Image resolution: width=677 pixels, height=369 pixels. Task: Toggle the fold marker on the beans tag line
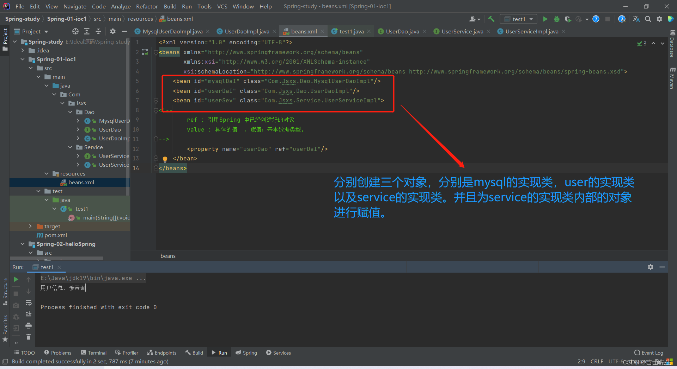[155, 52]
